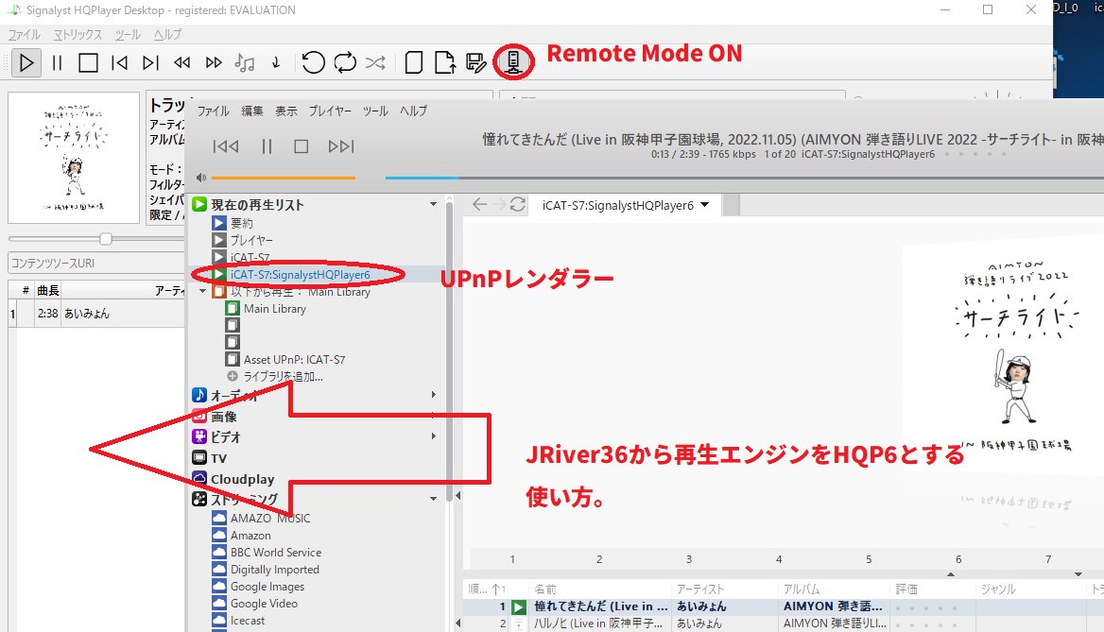1104x632 pixels.
Task: Adjust JRiver orange volume slider
Action: pyautogui.click(x=283, y=178)
